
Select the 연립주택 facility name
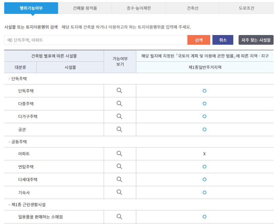[x=26, y=167]
